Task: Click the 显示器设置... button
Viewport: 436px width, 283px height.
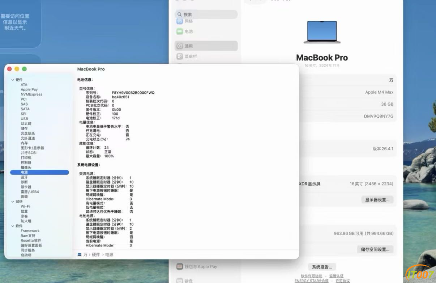Action: (377, 200)
